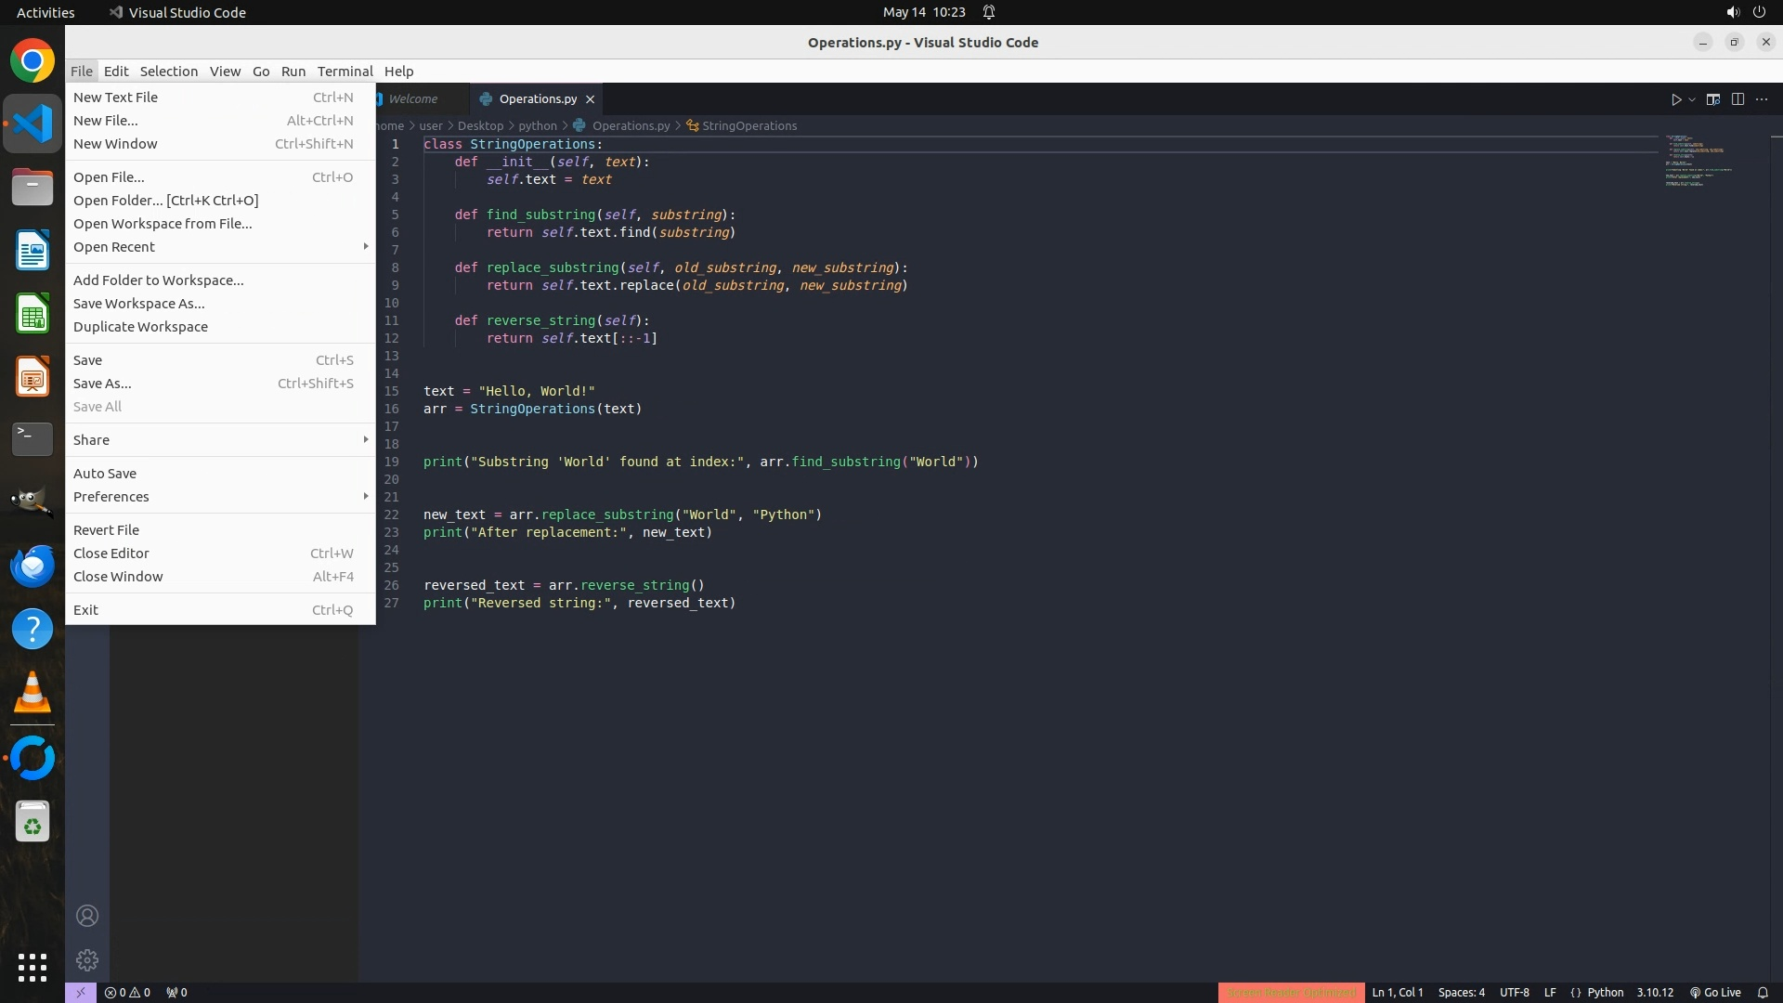Open the Manage gear icon
1783x1003 pixels.
coord(87,959)
